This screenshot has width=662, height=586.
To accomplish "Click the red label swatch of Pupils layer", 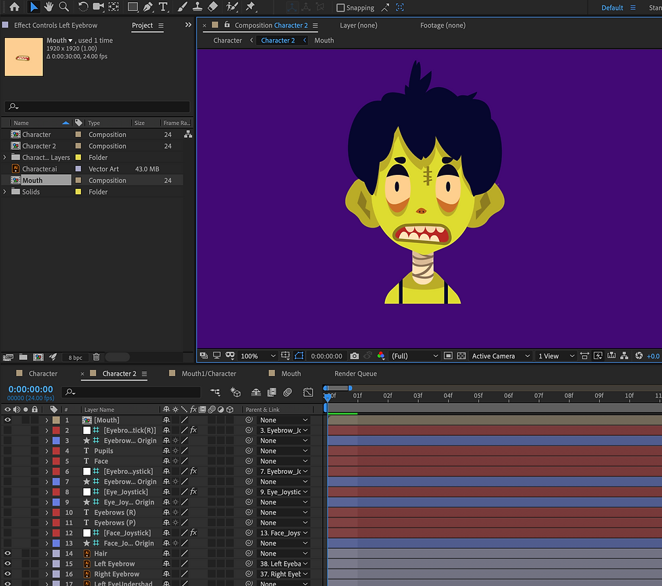I will pyautogui.click(x=56, y=451).
